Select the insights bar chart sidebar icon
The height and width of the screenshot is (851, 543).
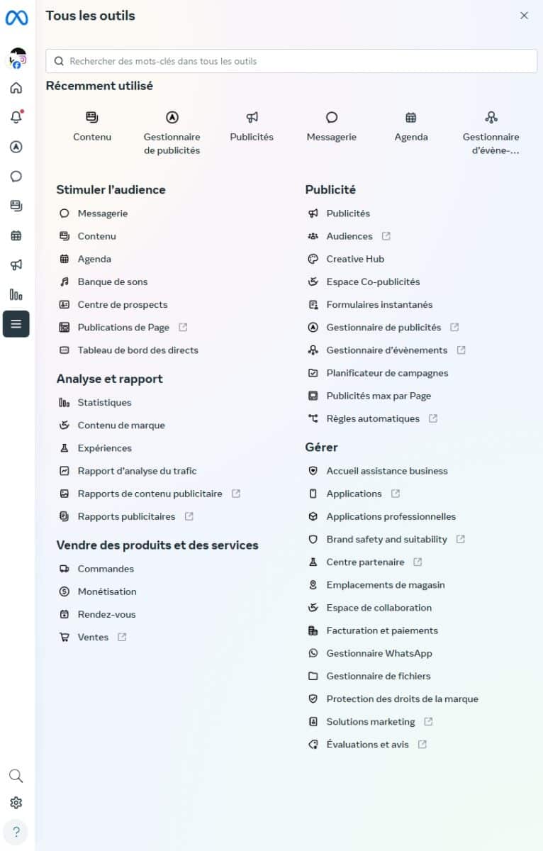click(16, 294)
